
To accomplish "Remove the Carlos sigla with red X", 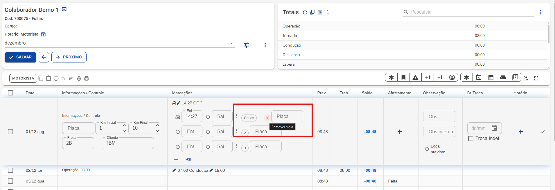I will [267, 118].
